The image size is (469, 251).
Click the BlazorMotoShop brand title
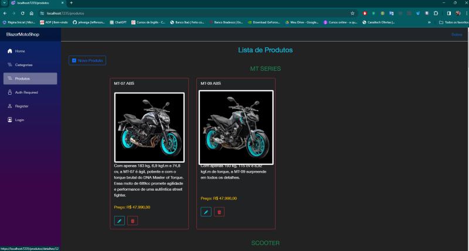tap(23, 35)
